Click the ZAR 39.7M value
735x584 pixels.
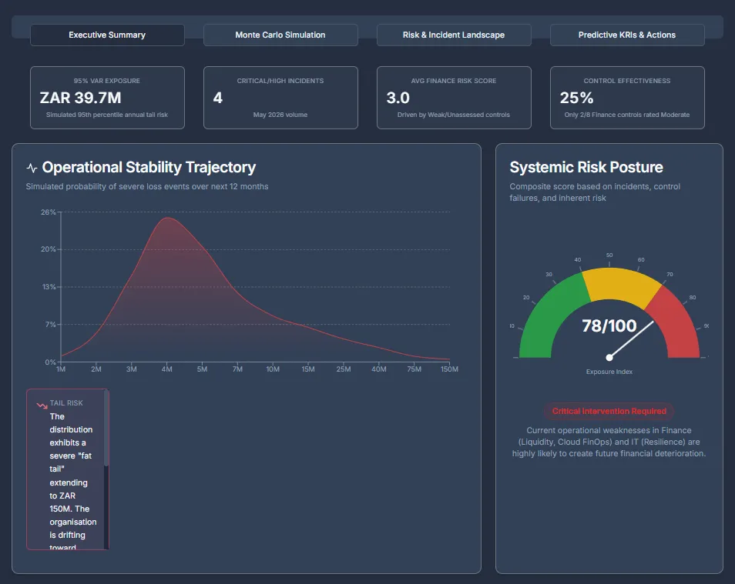pyautogui.click(x=81, y=98)
